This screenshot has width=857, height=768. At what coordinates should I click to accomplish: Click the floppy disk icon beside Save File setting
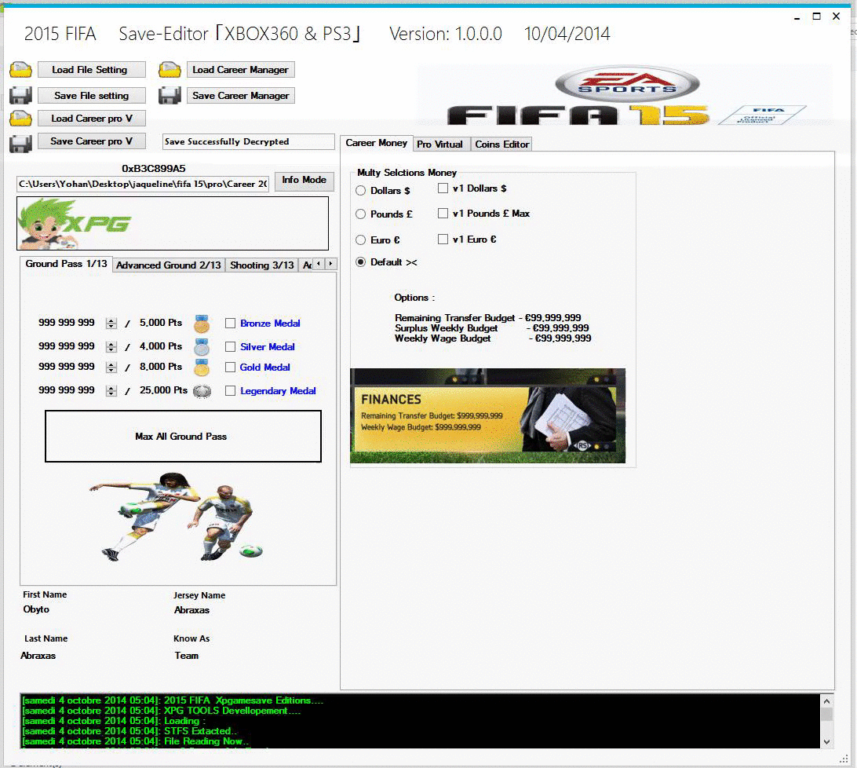click(x=20, y=97)
